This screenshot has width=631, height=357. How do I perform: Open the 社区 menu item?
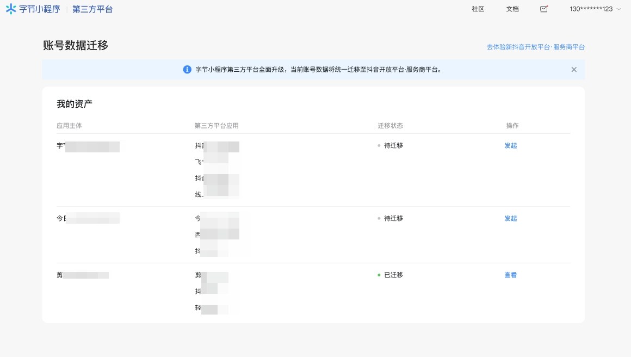(478, 9)
